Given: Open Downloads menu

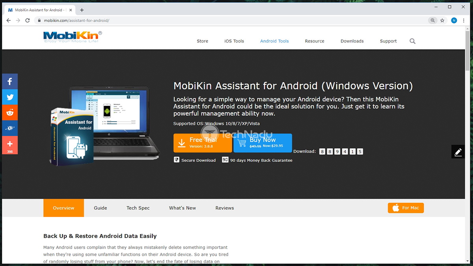Looking at the screenshot, I should point(352,41).
